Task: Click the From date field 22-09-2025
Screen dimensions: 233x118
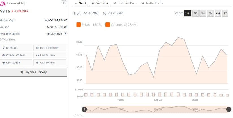Action: tap(91, 13)
